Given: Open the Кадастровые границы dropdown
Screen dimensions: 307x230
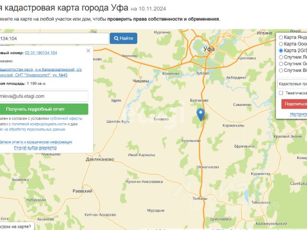Looking at the screenshot, I should (292, 84).
